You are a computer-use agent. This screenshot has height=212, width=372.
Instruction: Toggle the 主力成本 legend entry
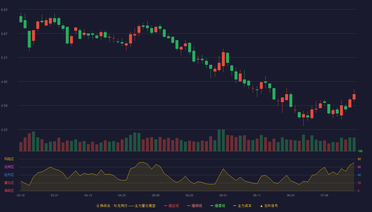point(242,206)
